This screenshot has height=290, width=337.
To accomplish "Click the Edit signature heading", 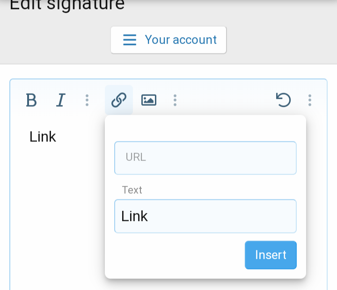I will (x=67, y=5).
